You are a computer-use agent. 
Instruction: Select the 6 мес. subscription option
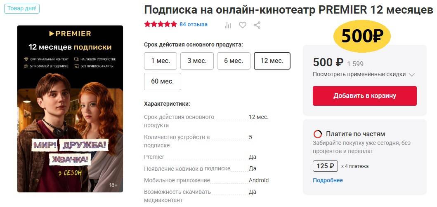[x=234, y=61]
